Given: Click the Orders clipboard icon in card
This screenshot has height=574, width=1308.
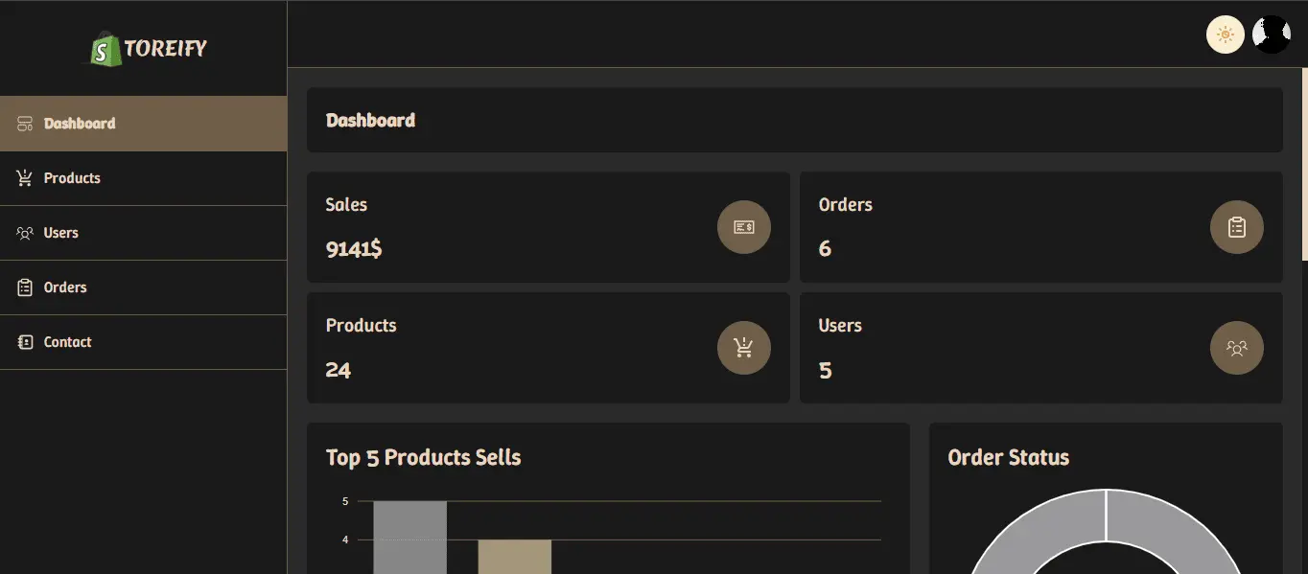Looking at the screenshot, I should coord(1237,227).
